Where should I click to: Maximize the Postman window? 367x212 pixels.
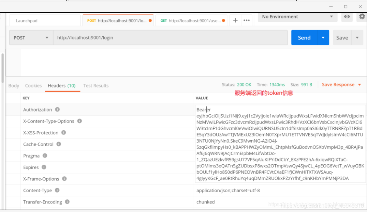346,6
